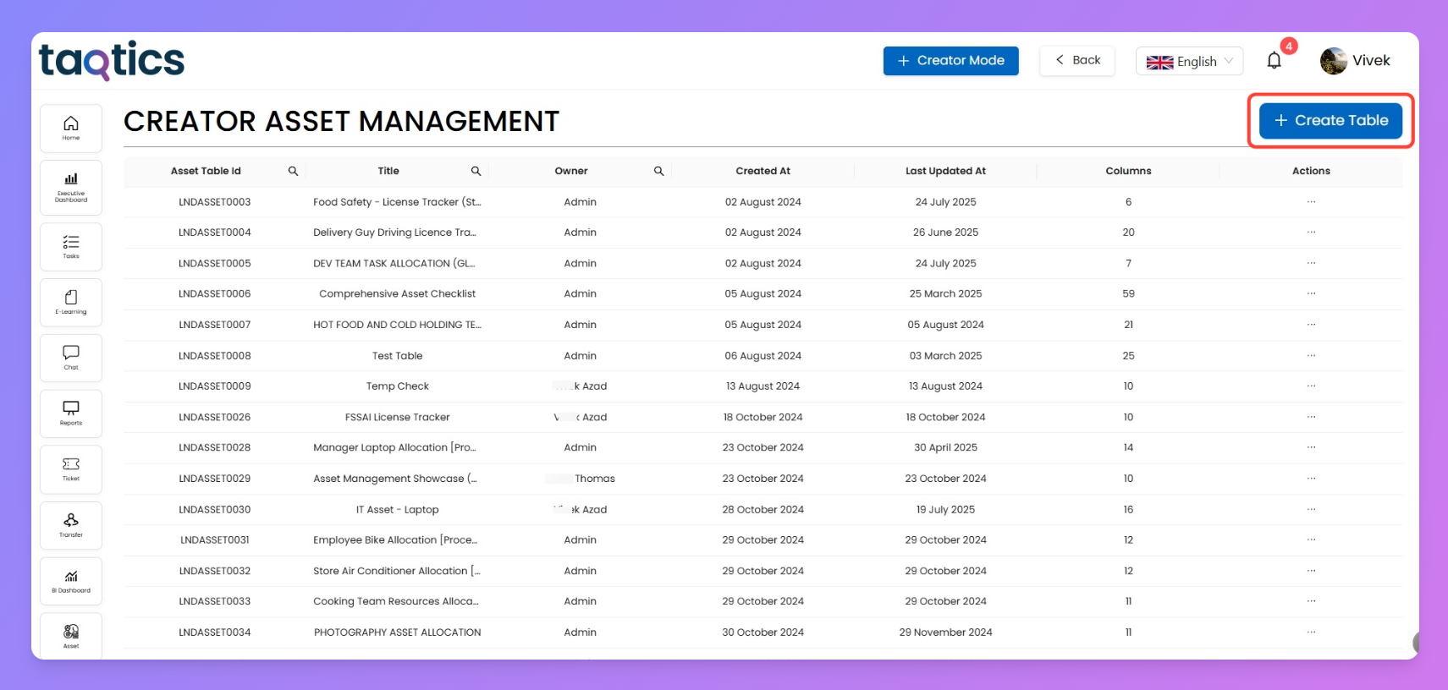Open Chat from the sidebar
Viewport: 1448px width, 690px height.
(x=71, y=358)
